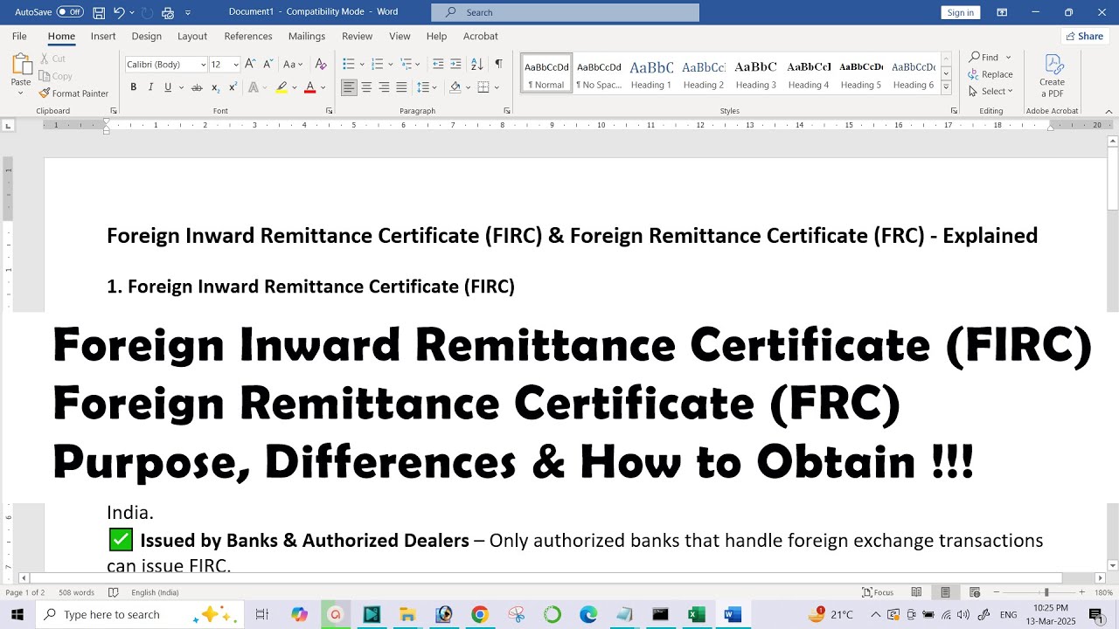Undo the last action
1119x629 pixels.
pyautogui.click(x=119, y=12)
